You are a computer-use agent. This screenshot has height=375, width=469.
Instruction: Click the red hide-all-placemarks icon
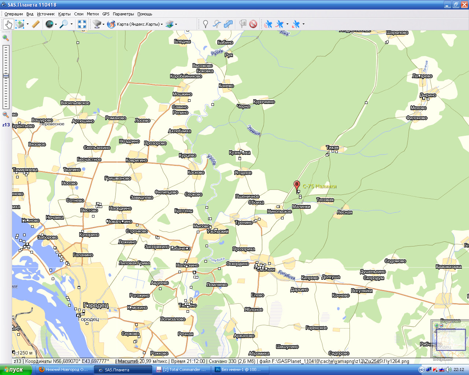(x=253, y=24)
